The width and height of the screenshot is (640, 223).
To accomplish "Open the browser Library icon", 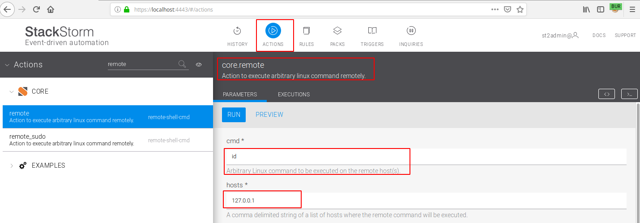I will [x=586, y=9].
